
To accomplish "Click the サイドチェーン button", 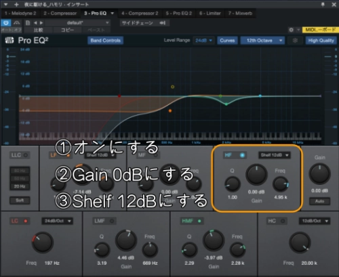I will click(x=144, y=23).
